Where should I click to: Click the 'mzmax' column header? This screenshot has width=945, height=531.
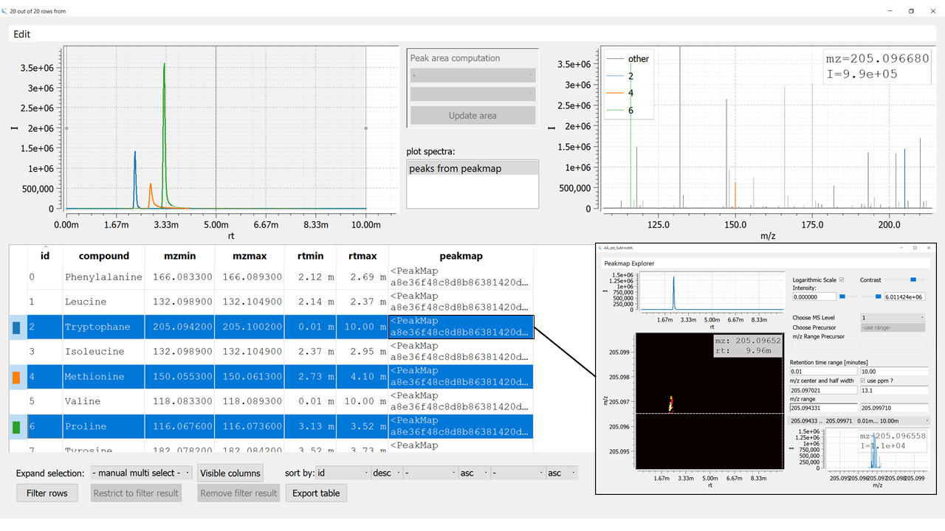pyautogui.click(x=249, y=256)
